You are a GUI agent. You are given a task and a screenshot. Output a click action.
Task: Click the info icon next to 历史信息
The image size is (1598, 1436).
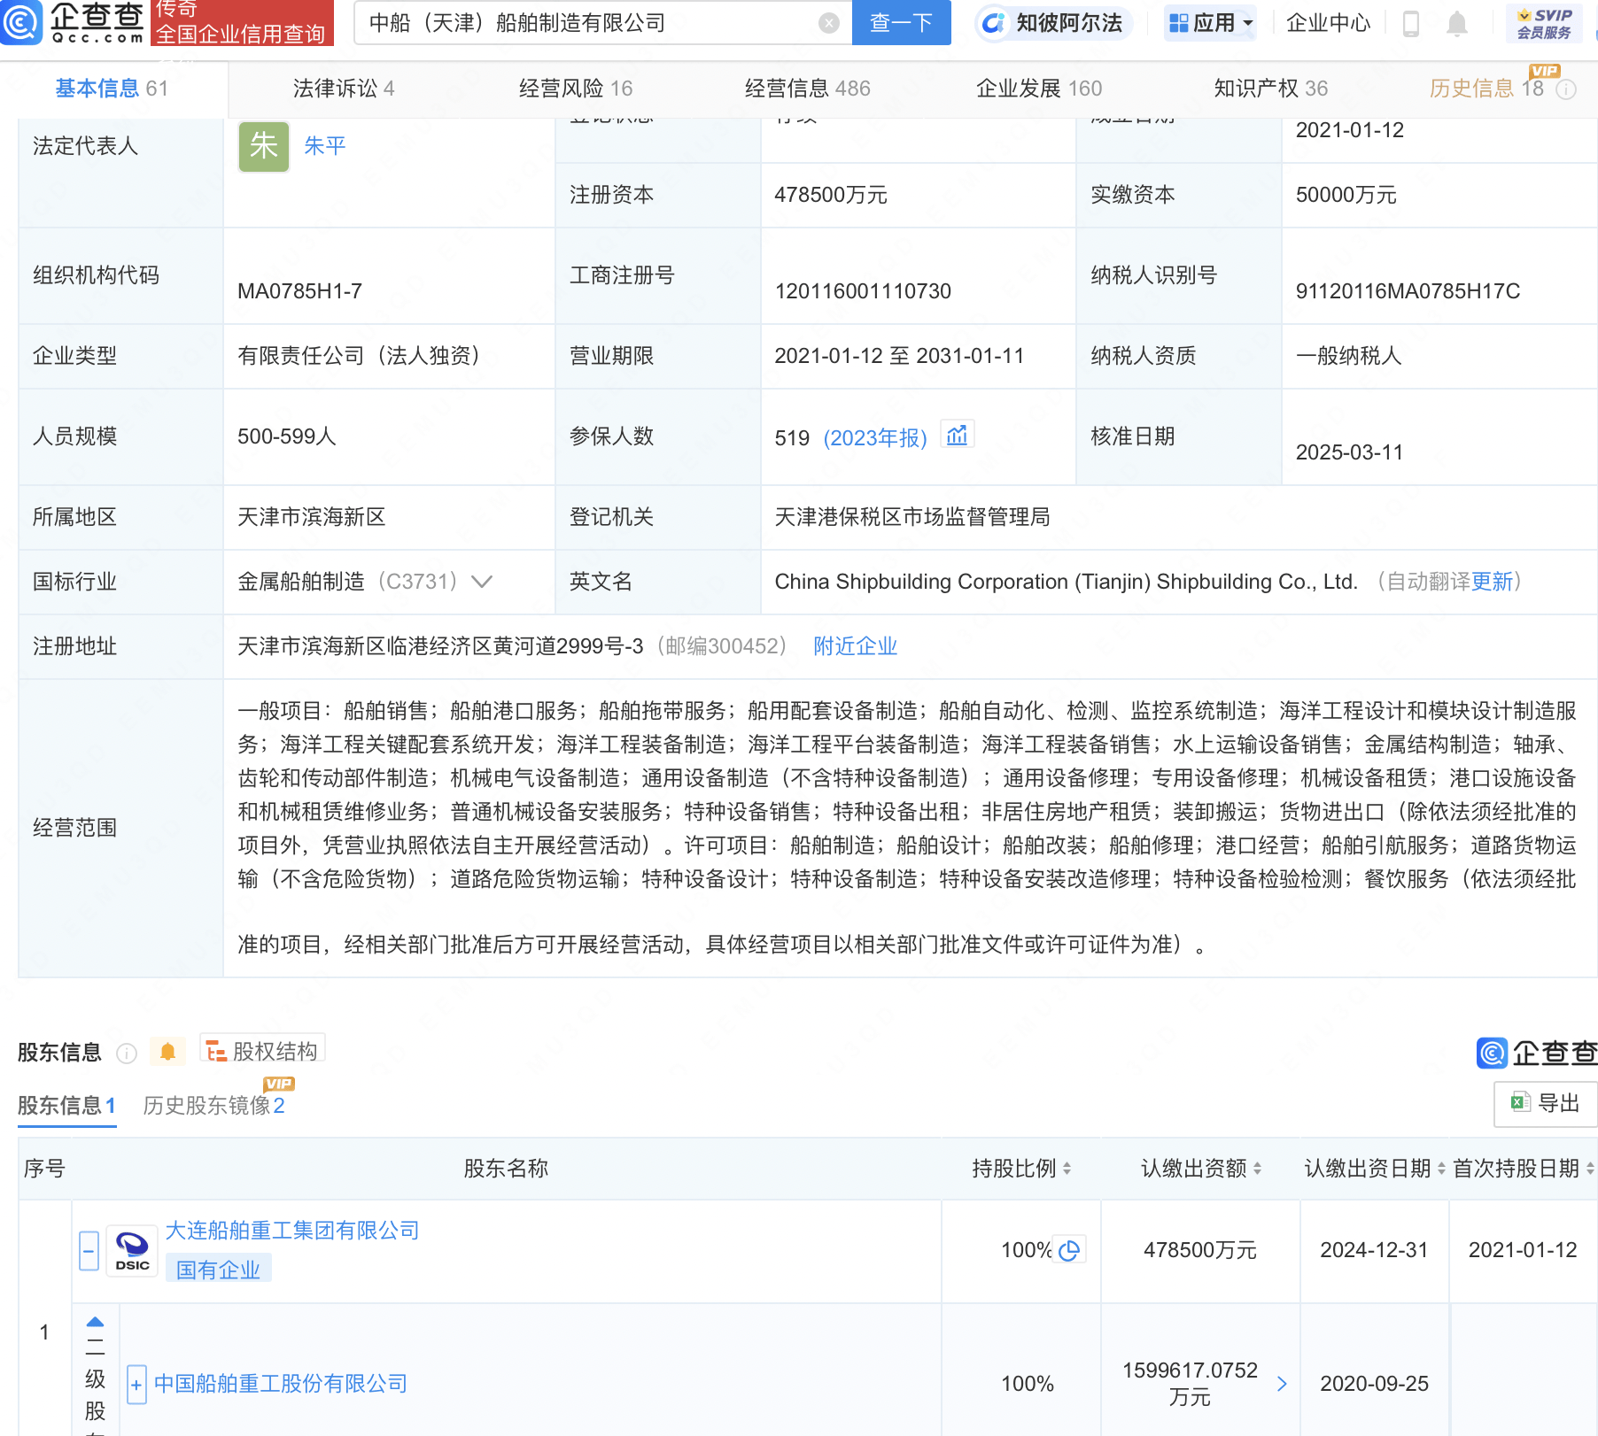coord(1566,89)
